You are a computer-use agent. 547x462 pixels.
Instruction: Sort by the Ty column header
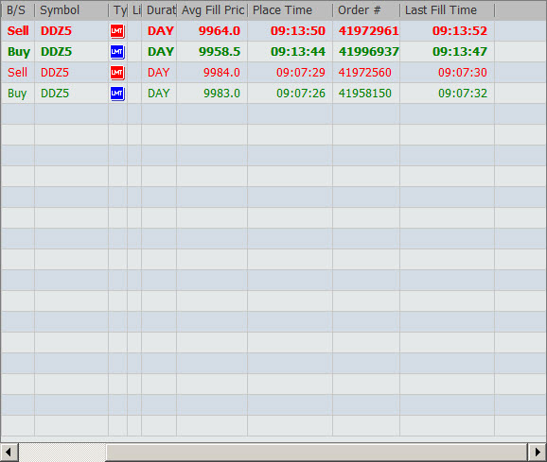click(x=118, y=10)
